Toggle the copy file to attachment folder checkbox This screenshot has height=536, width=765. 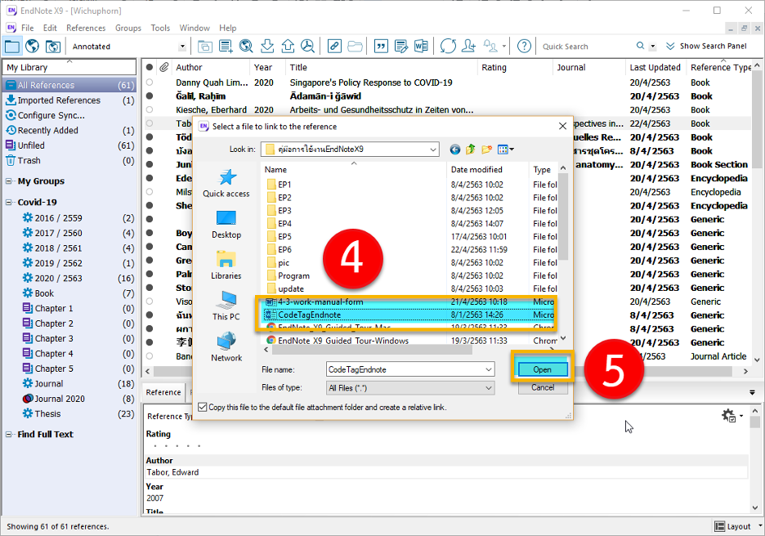click(x=202, y=407)
